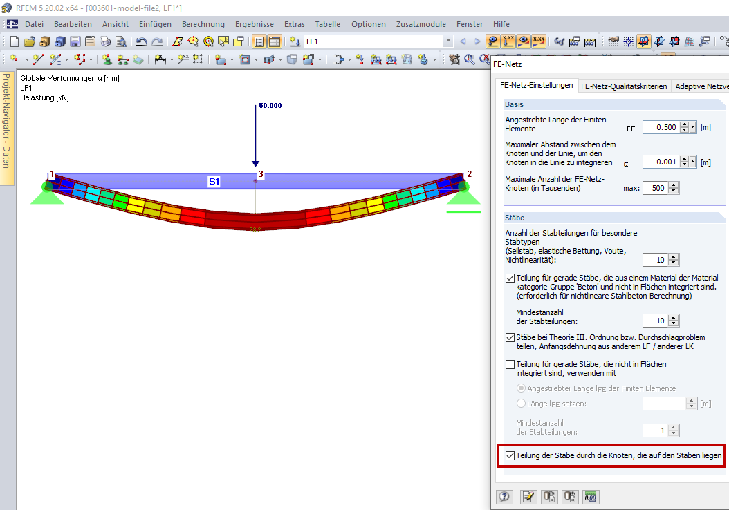
Task: Open the Zusatzmodule menu
Action: 421,24
